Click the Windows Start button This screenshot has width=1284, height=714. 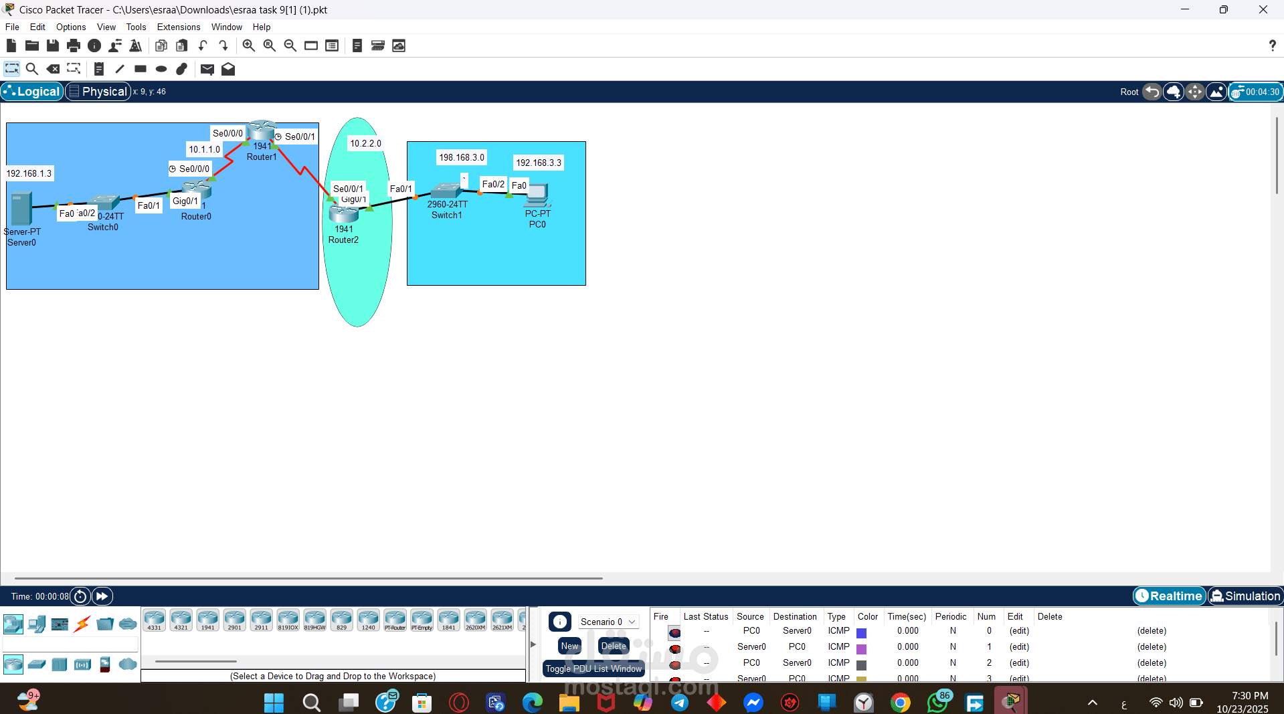[274, 702]
